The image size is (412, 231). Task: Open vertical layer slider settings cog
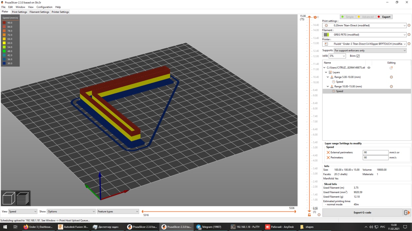click(319, 215)
